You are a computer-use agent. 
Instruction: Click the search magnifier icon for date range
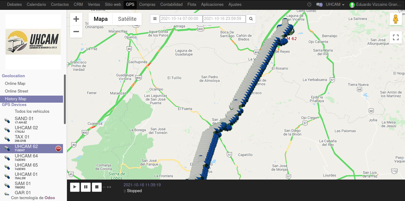pos(251,19)
